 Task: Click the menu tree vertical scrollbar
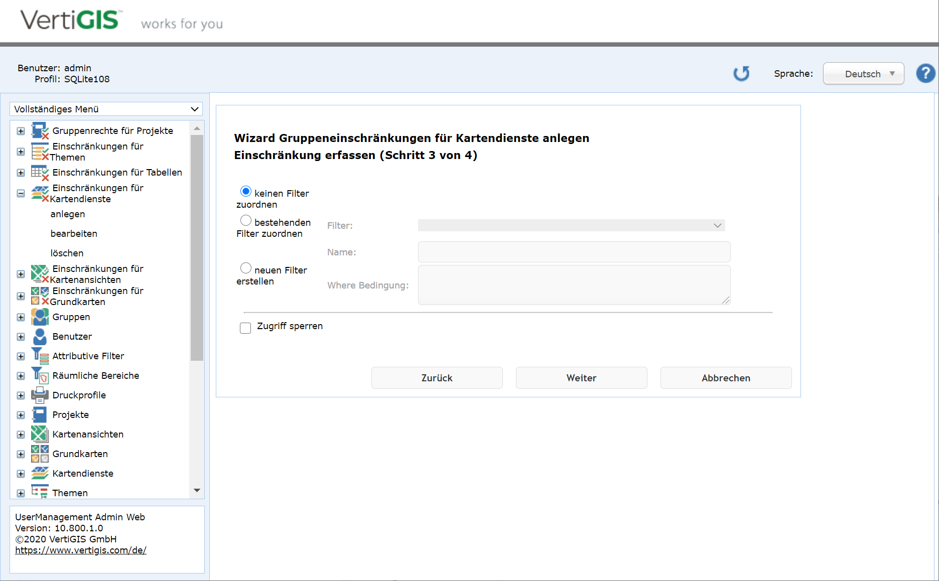click(x=197, y=251)
